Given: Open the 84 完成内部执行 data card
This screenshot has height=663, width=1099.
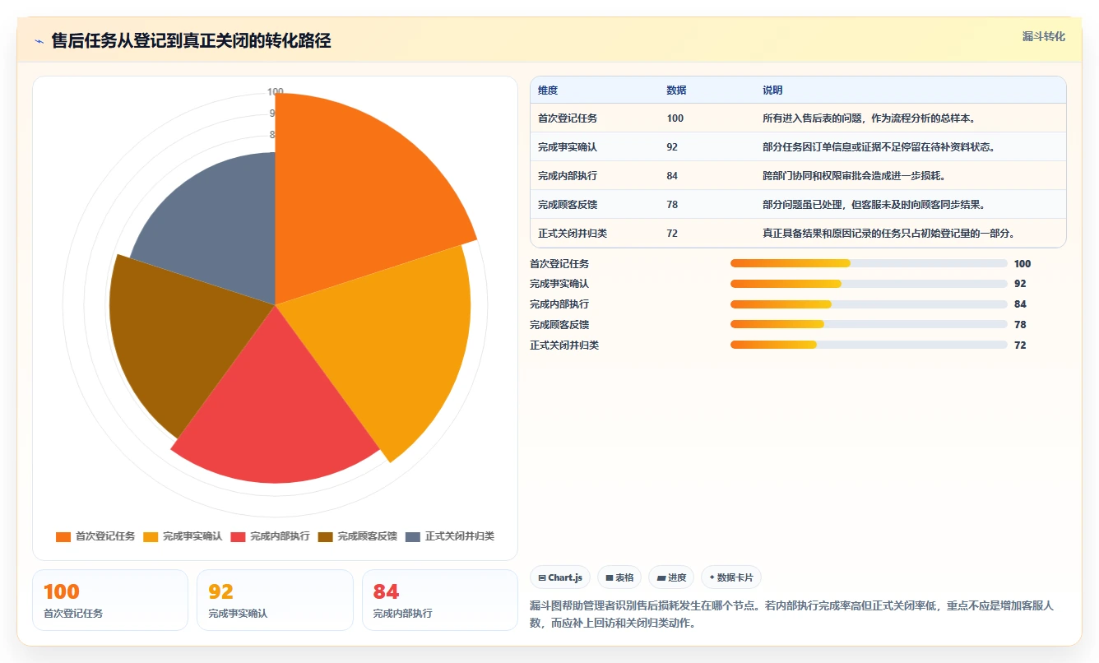Looking at the screenshot, I should [x=440, y=600].
